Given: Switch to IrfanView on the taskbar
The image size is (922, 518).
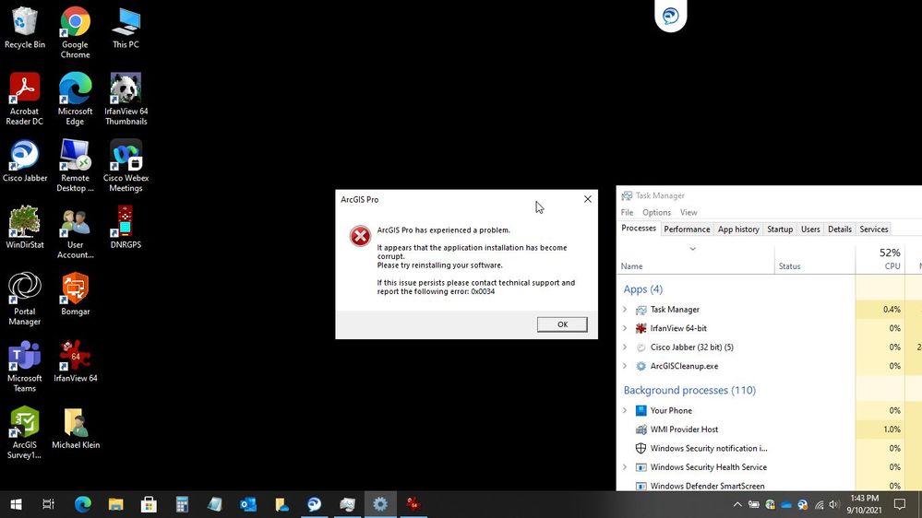Looking at the screenshot, I should point(413,504).
